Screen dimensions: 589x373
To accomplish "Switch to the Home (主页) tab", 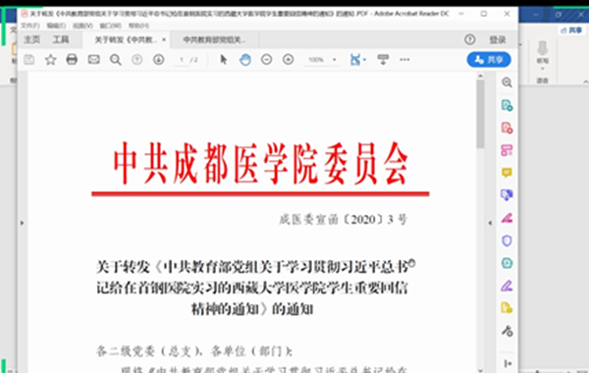I will [32, 39].
